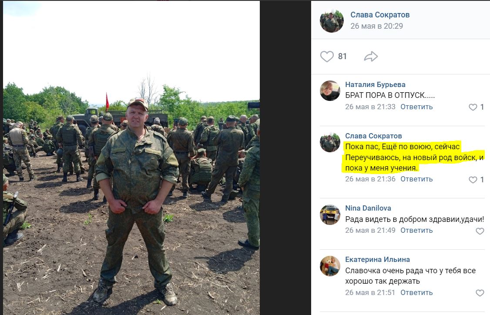Reply to Nina Danilova's comment
Viewport: 490px width, 315px height.
pyautogui.click(x=416, y=230)
